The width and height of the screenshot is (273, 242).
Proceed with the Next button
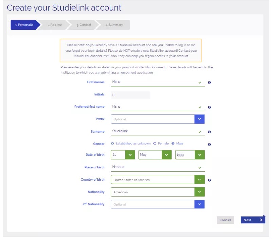253,220
